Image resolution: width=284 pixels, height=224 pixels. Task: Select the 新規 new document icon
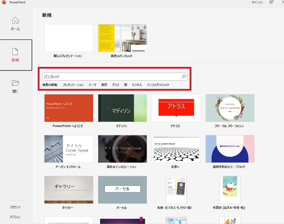15,52
